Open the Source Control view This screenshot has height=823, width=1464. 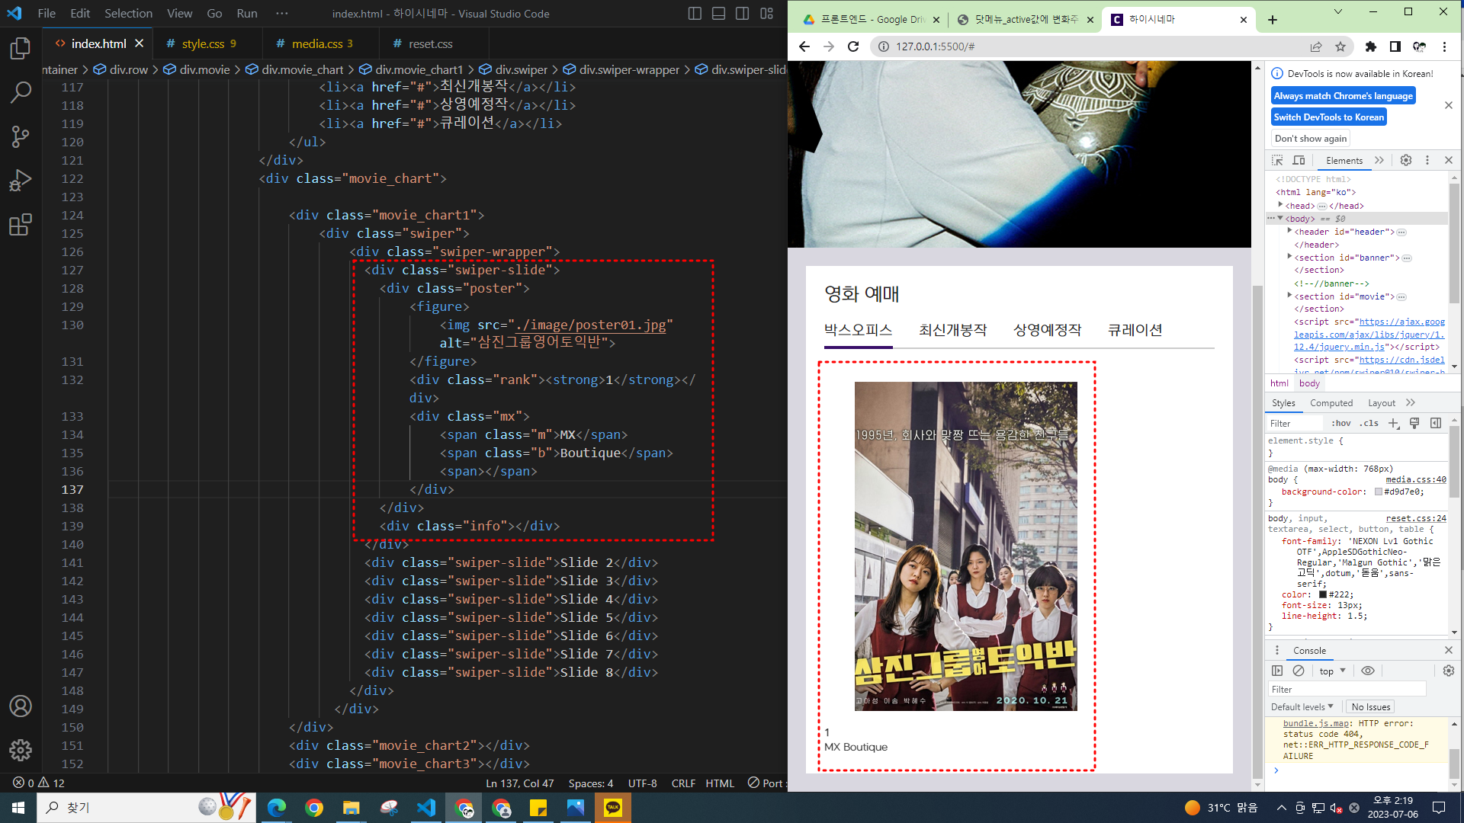pyautogui.click(x=21, y=137)
